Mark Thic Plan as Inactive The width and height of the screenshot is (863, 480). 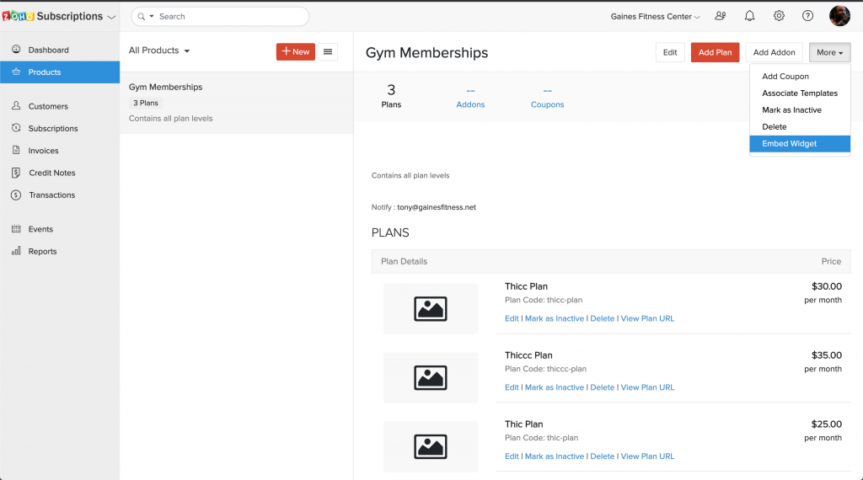click(x=554, y=456)
